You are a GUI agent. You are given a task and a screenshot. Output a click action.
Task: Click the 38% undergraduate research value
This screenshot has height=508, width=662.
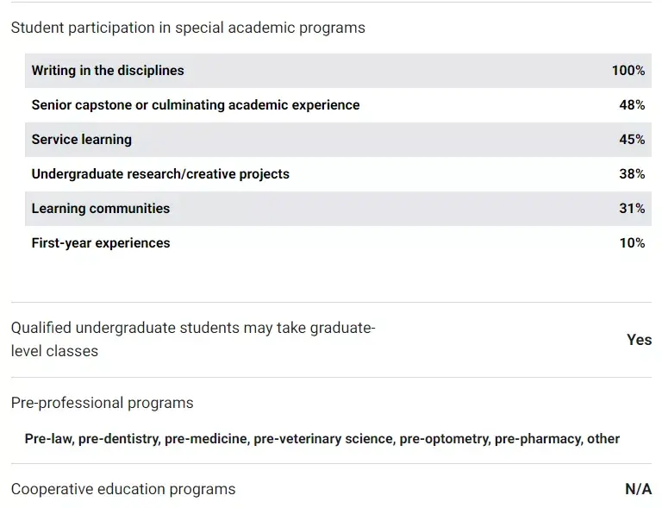[x=632, y=174]
